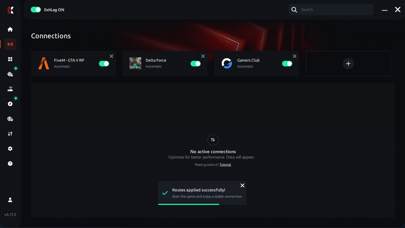
Task: Click the Connections page heading
Action: (x=51, y=36)
